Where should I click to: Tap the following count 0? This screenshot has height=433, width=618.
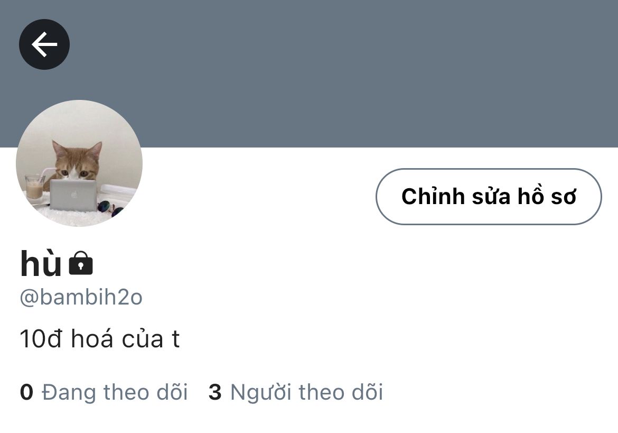pos(26,392)
